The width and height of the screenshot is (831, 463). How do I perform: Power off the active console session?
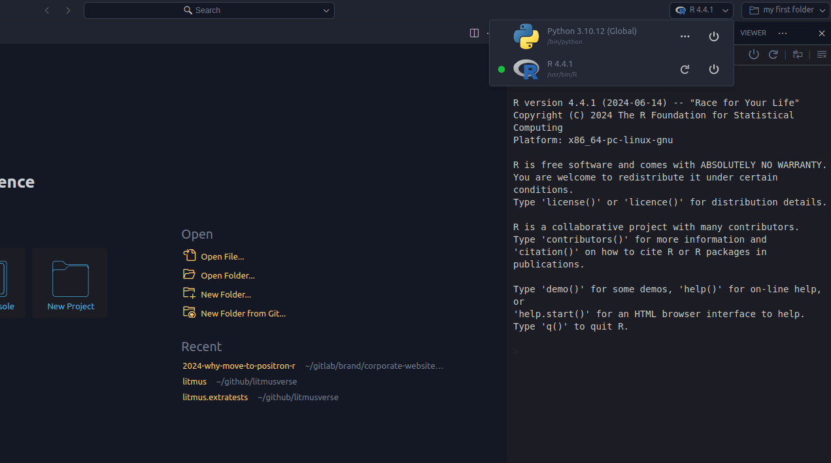tap(754, 54)
